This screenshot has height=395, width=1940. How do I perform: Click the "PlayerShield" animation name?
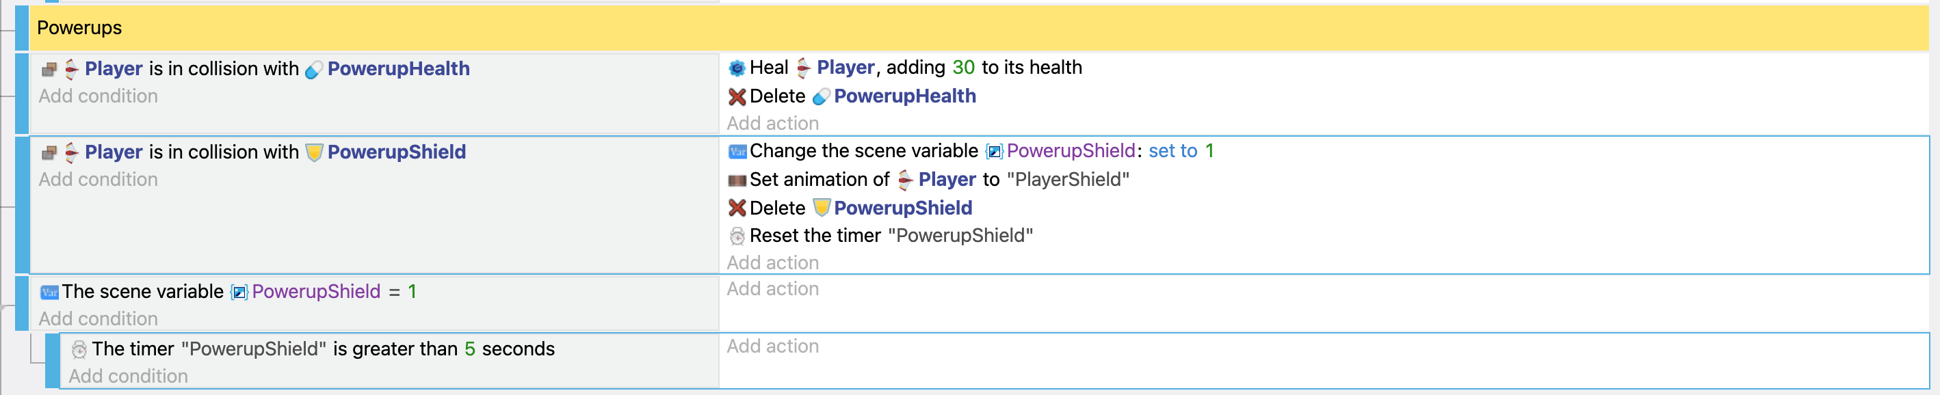[x=1067, y=180]
